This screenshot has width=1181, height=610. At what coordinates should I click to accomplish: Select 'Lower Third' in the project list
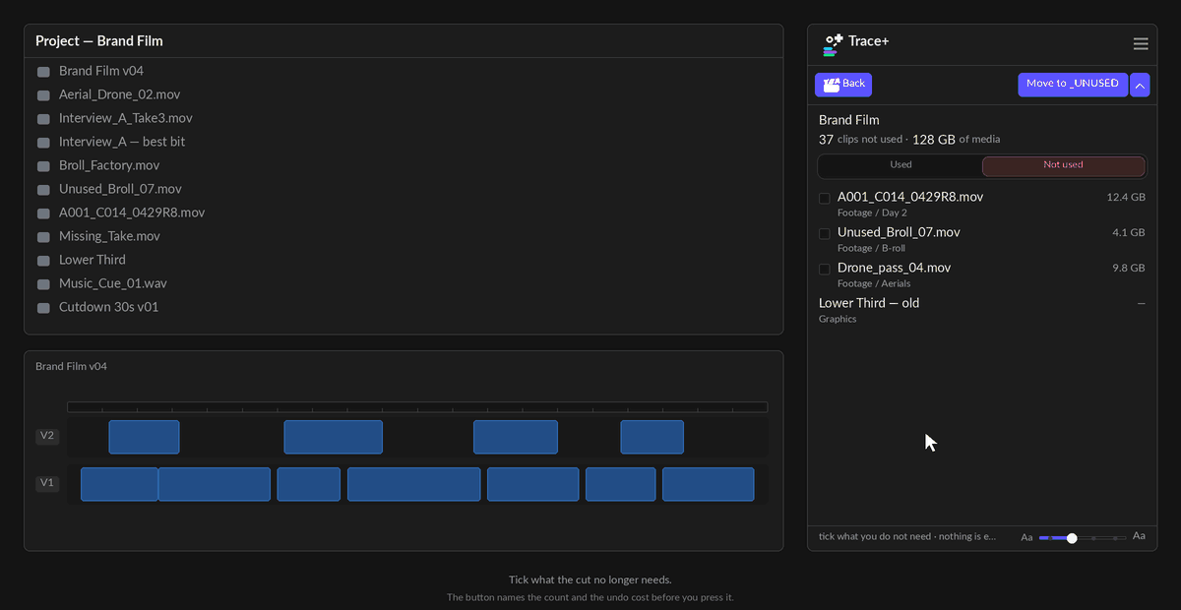[93, 260]
